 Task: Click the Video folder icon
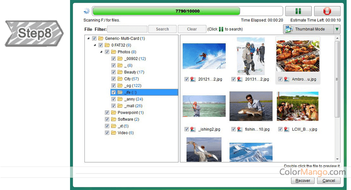pyautogui.click(x=114, y=133)
